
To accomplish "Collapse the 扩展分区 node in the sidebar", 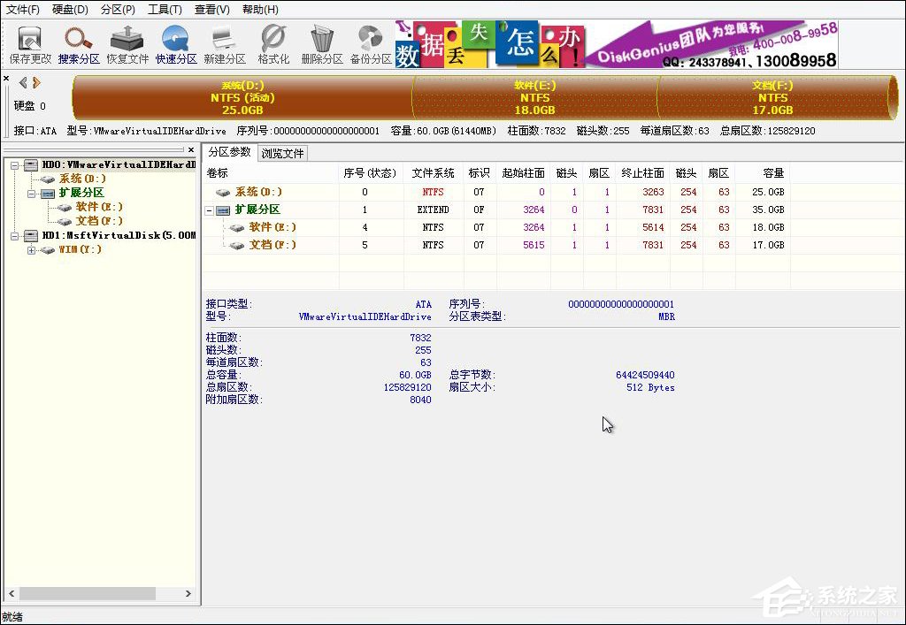I will coord(32,192).
